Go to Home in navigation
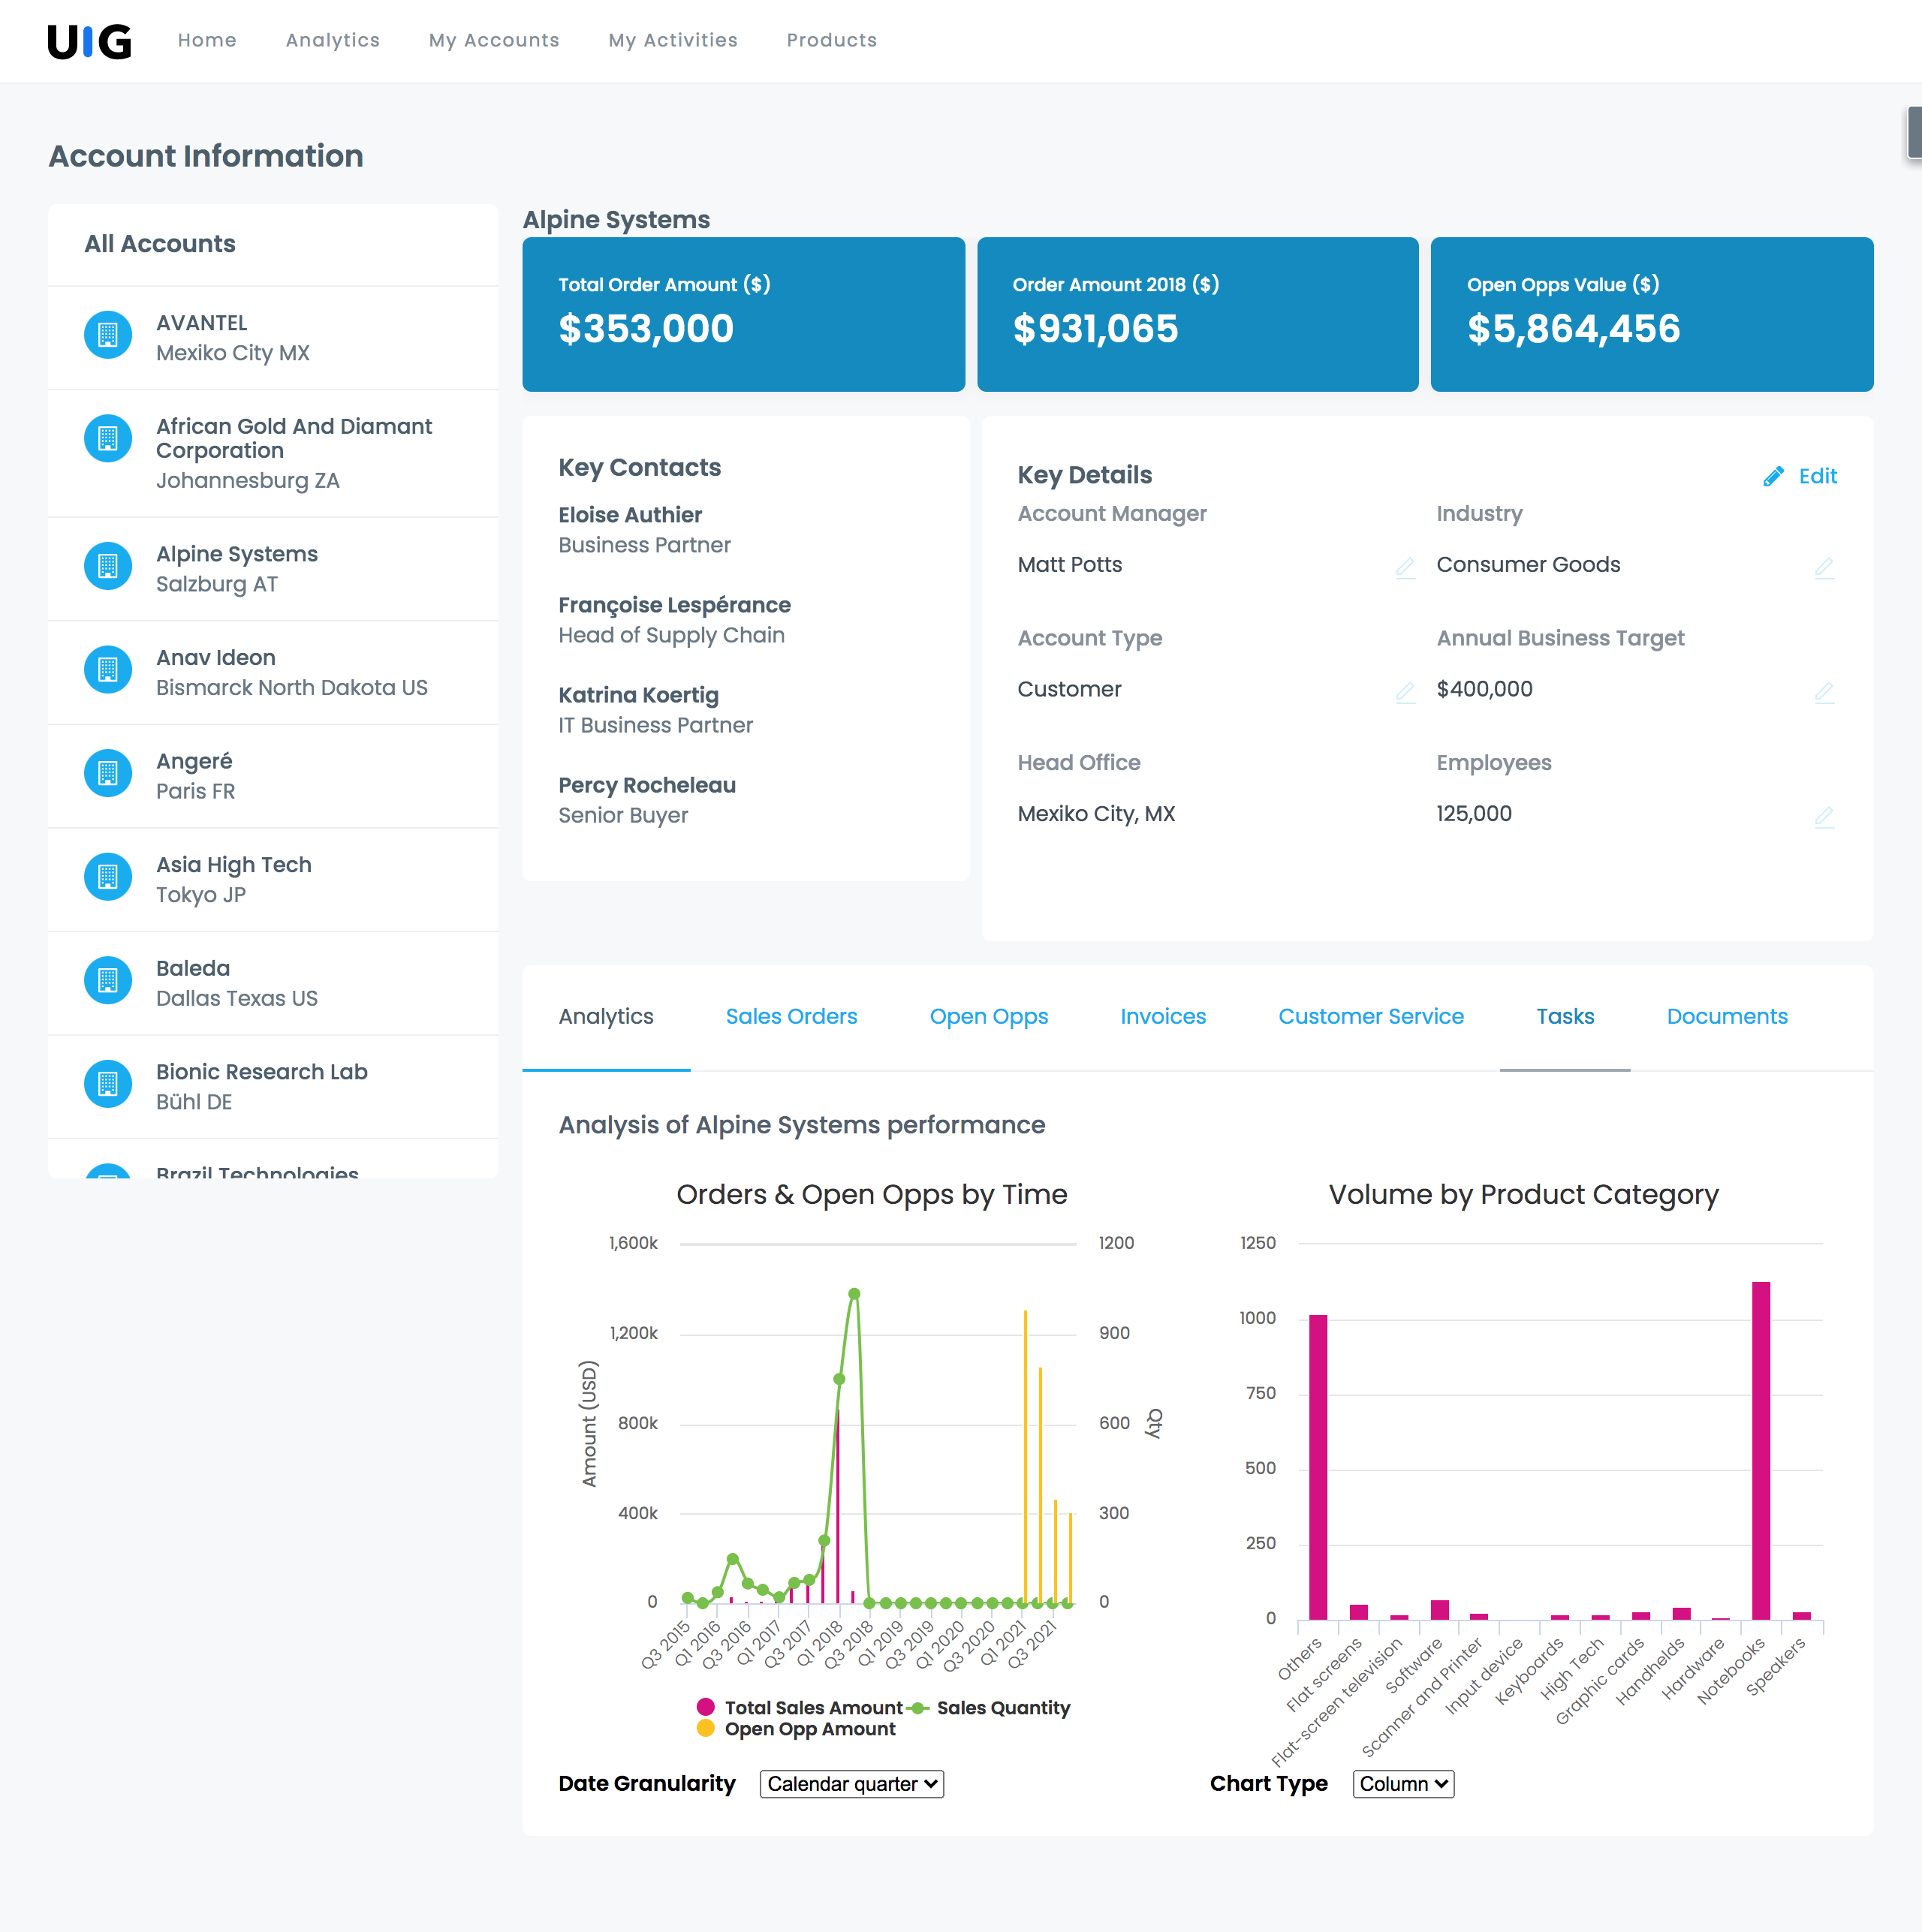Viewport: 1922px width, 1932px height. tap(207, 40)
